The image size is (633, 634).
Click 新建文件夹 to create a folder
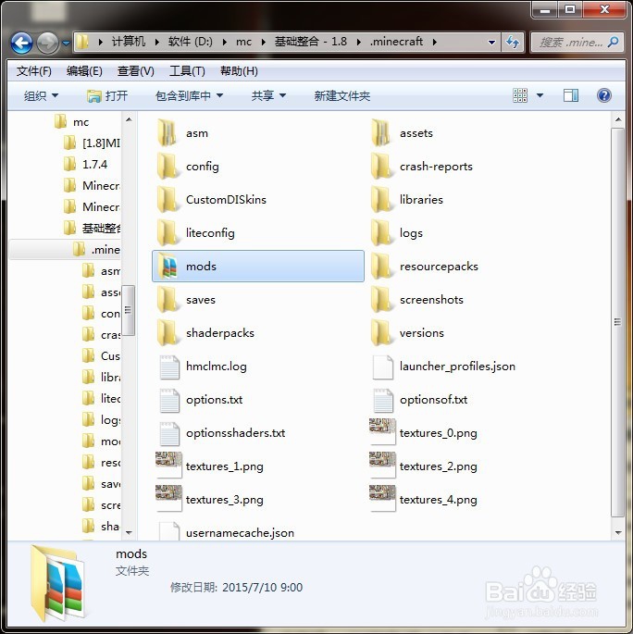tap(342, 96)
